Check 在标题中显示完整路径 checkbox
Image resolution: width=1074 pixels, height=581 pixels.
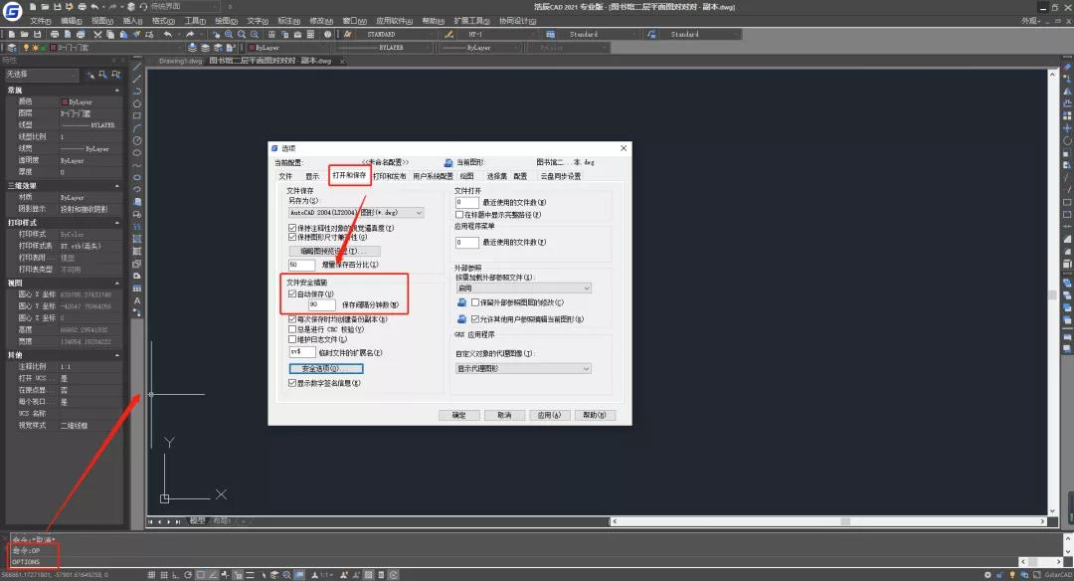[459, 215]
